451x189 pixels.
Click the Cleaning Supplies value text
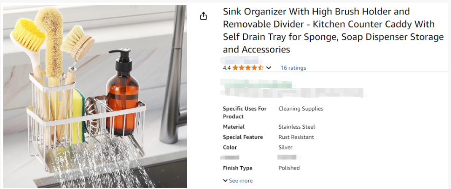point(301,109)
